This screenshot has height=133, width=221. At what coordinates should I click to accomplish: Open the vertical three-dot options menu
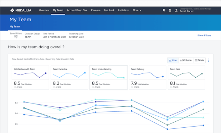[209, 60]
